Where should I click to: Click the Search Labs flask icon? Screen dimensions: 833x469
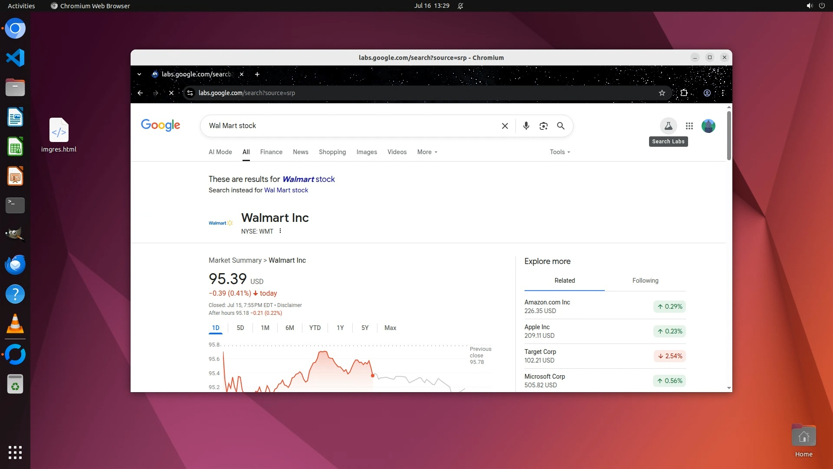(x=668, y=126)
